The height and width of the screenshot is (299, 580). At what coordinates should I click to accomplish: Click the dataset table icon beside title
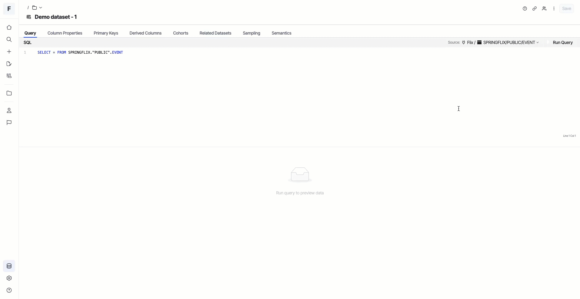pos(29,17)
